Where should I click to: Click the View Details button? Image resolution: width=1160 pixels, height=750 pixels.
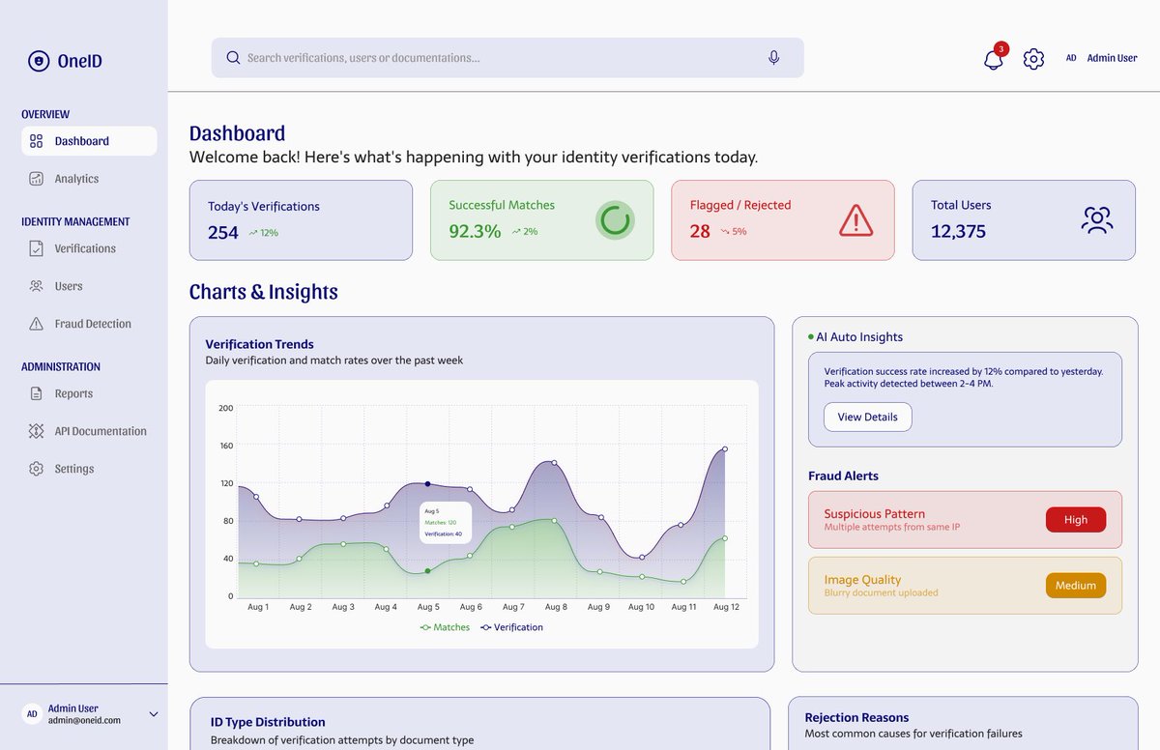tap(867, 417)
